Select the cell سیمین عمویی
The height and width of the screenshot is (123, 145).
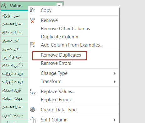tap(14, 115)
